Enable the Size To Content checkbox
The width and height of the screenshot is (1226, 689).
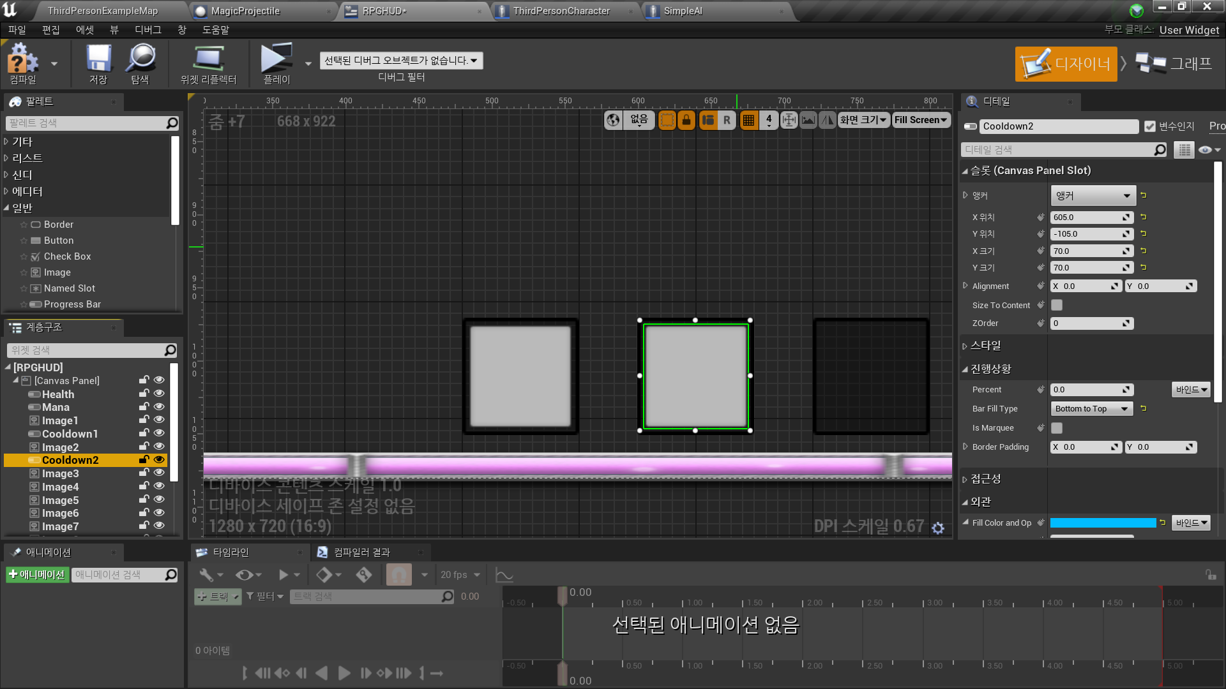(x=1057, y=305)
